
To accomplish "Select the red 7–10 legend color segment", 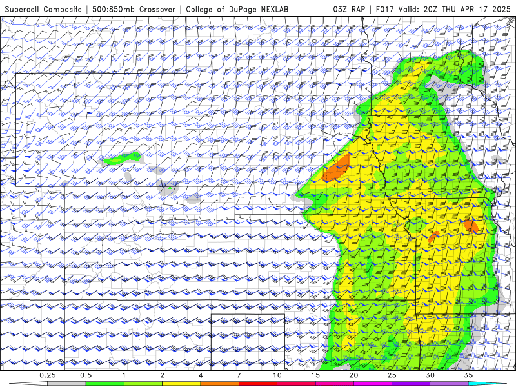I will click(258, 384).
